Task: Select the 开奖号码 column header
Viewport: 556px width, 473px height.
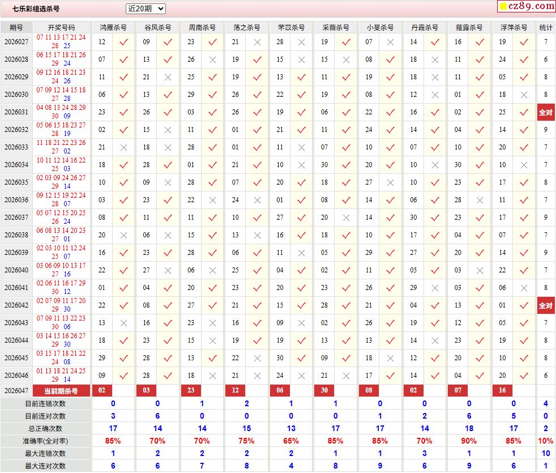Action: pyautogui.click(x=61, y=27)
